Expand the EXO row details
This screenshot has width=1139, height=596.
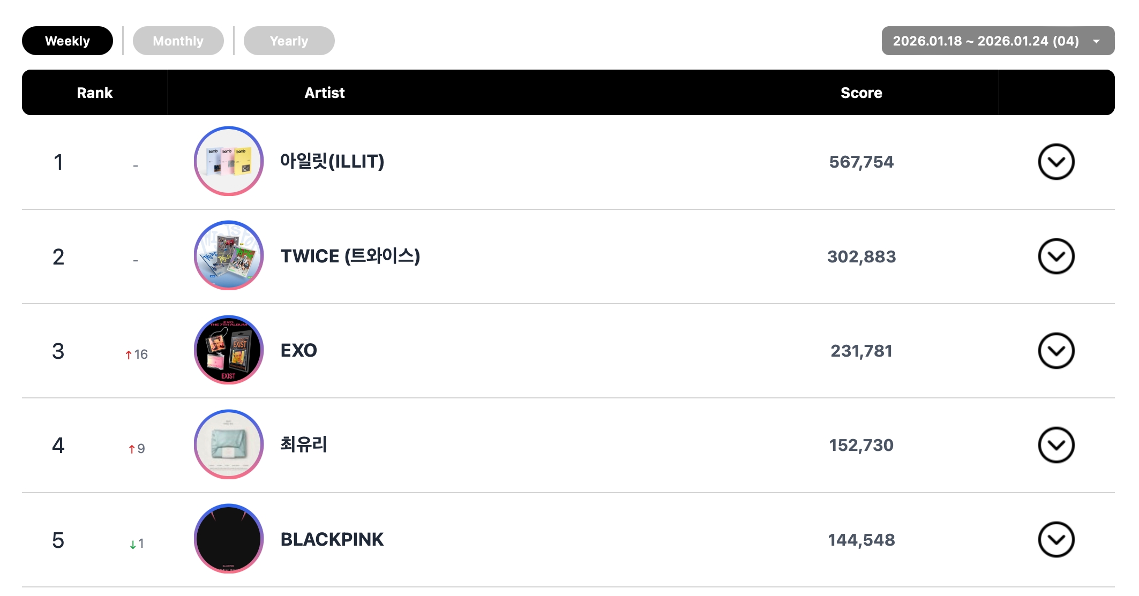1056,351
